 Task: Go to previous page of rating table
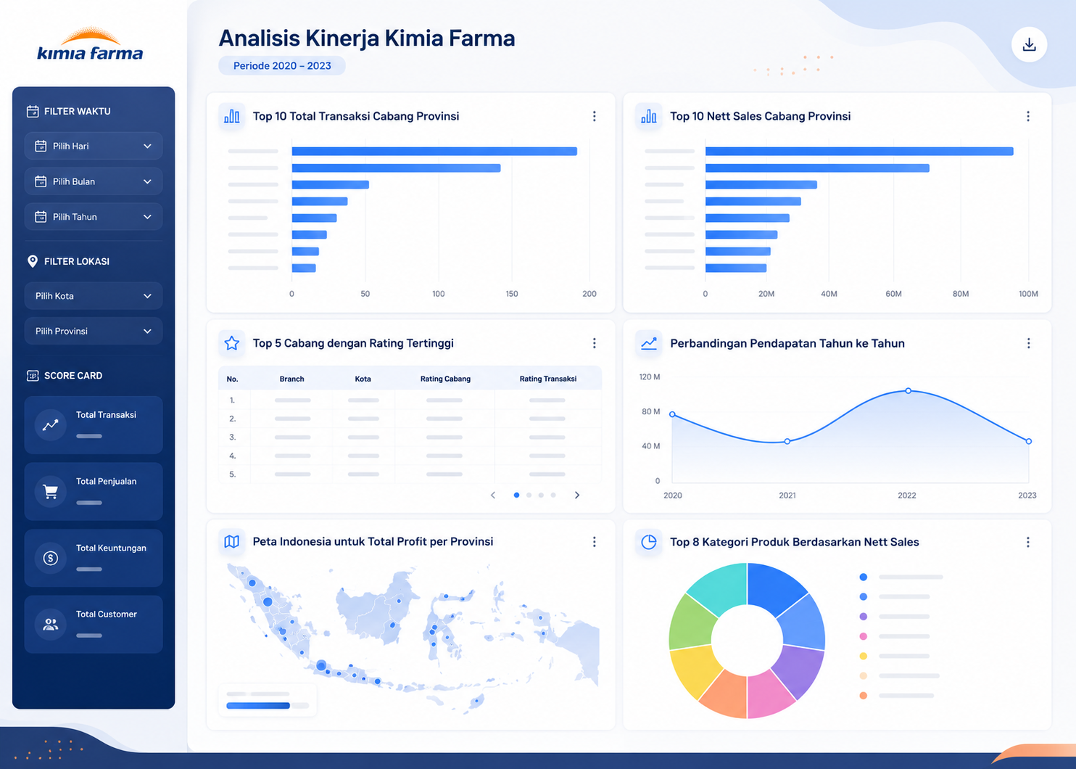[x=493, y=495]
